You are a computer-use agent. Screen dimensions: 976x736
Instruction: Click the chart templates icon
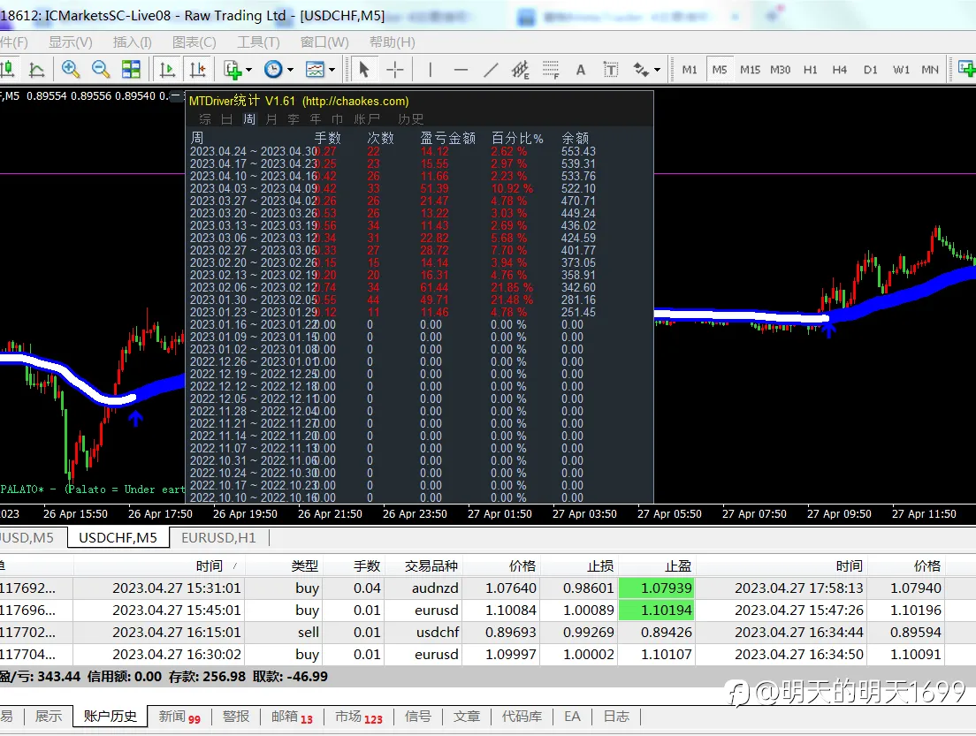pyautogui.click(x=315, y=70)
